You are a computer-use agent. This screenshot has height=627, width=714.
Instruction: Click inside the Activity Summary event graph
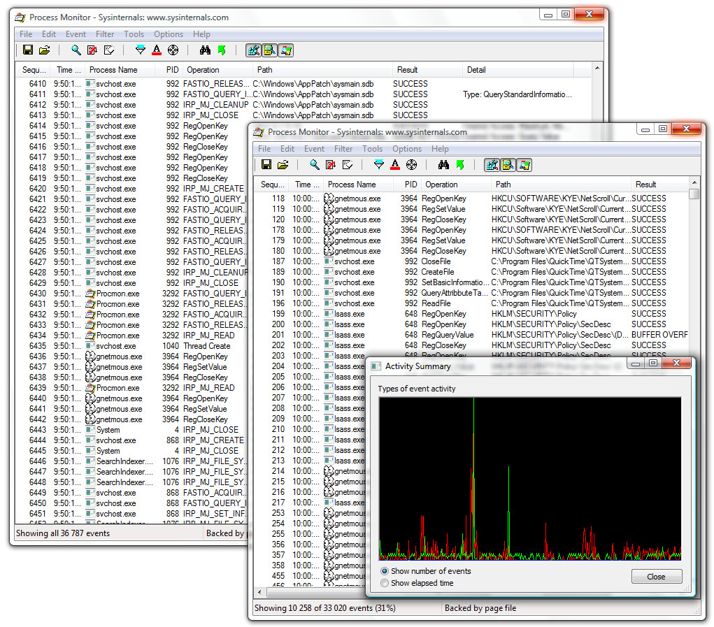[530, 479]
